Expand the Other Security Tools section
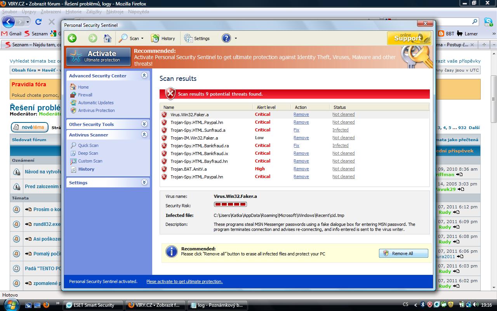 (144, 124)
